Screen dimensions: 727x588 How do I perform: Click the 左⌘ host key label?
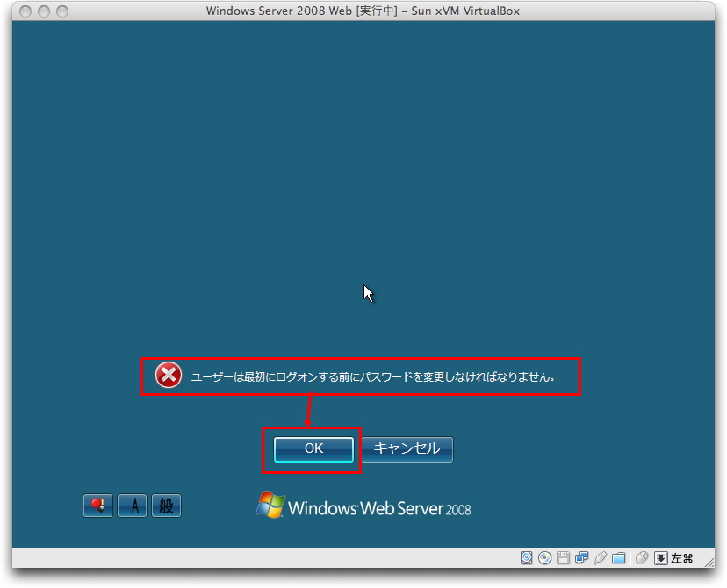pos(681,558)
